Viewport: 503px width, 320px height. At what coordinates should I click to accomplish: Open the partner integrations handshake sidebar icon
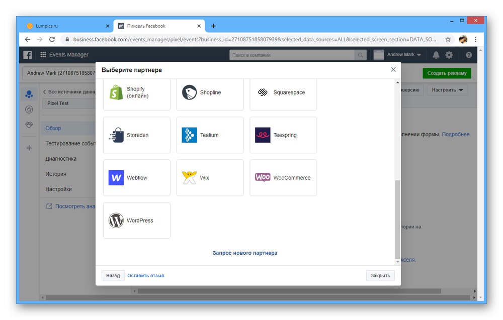(x=29, y=125)
